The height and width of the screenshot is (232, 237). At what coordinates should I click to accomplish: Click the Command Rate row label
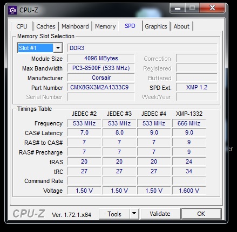coord(44,181)
